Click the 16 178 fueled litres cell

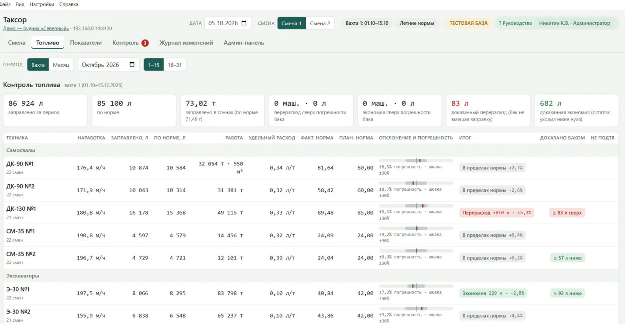point(139,213)
